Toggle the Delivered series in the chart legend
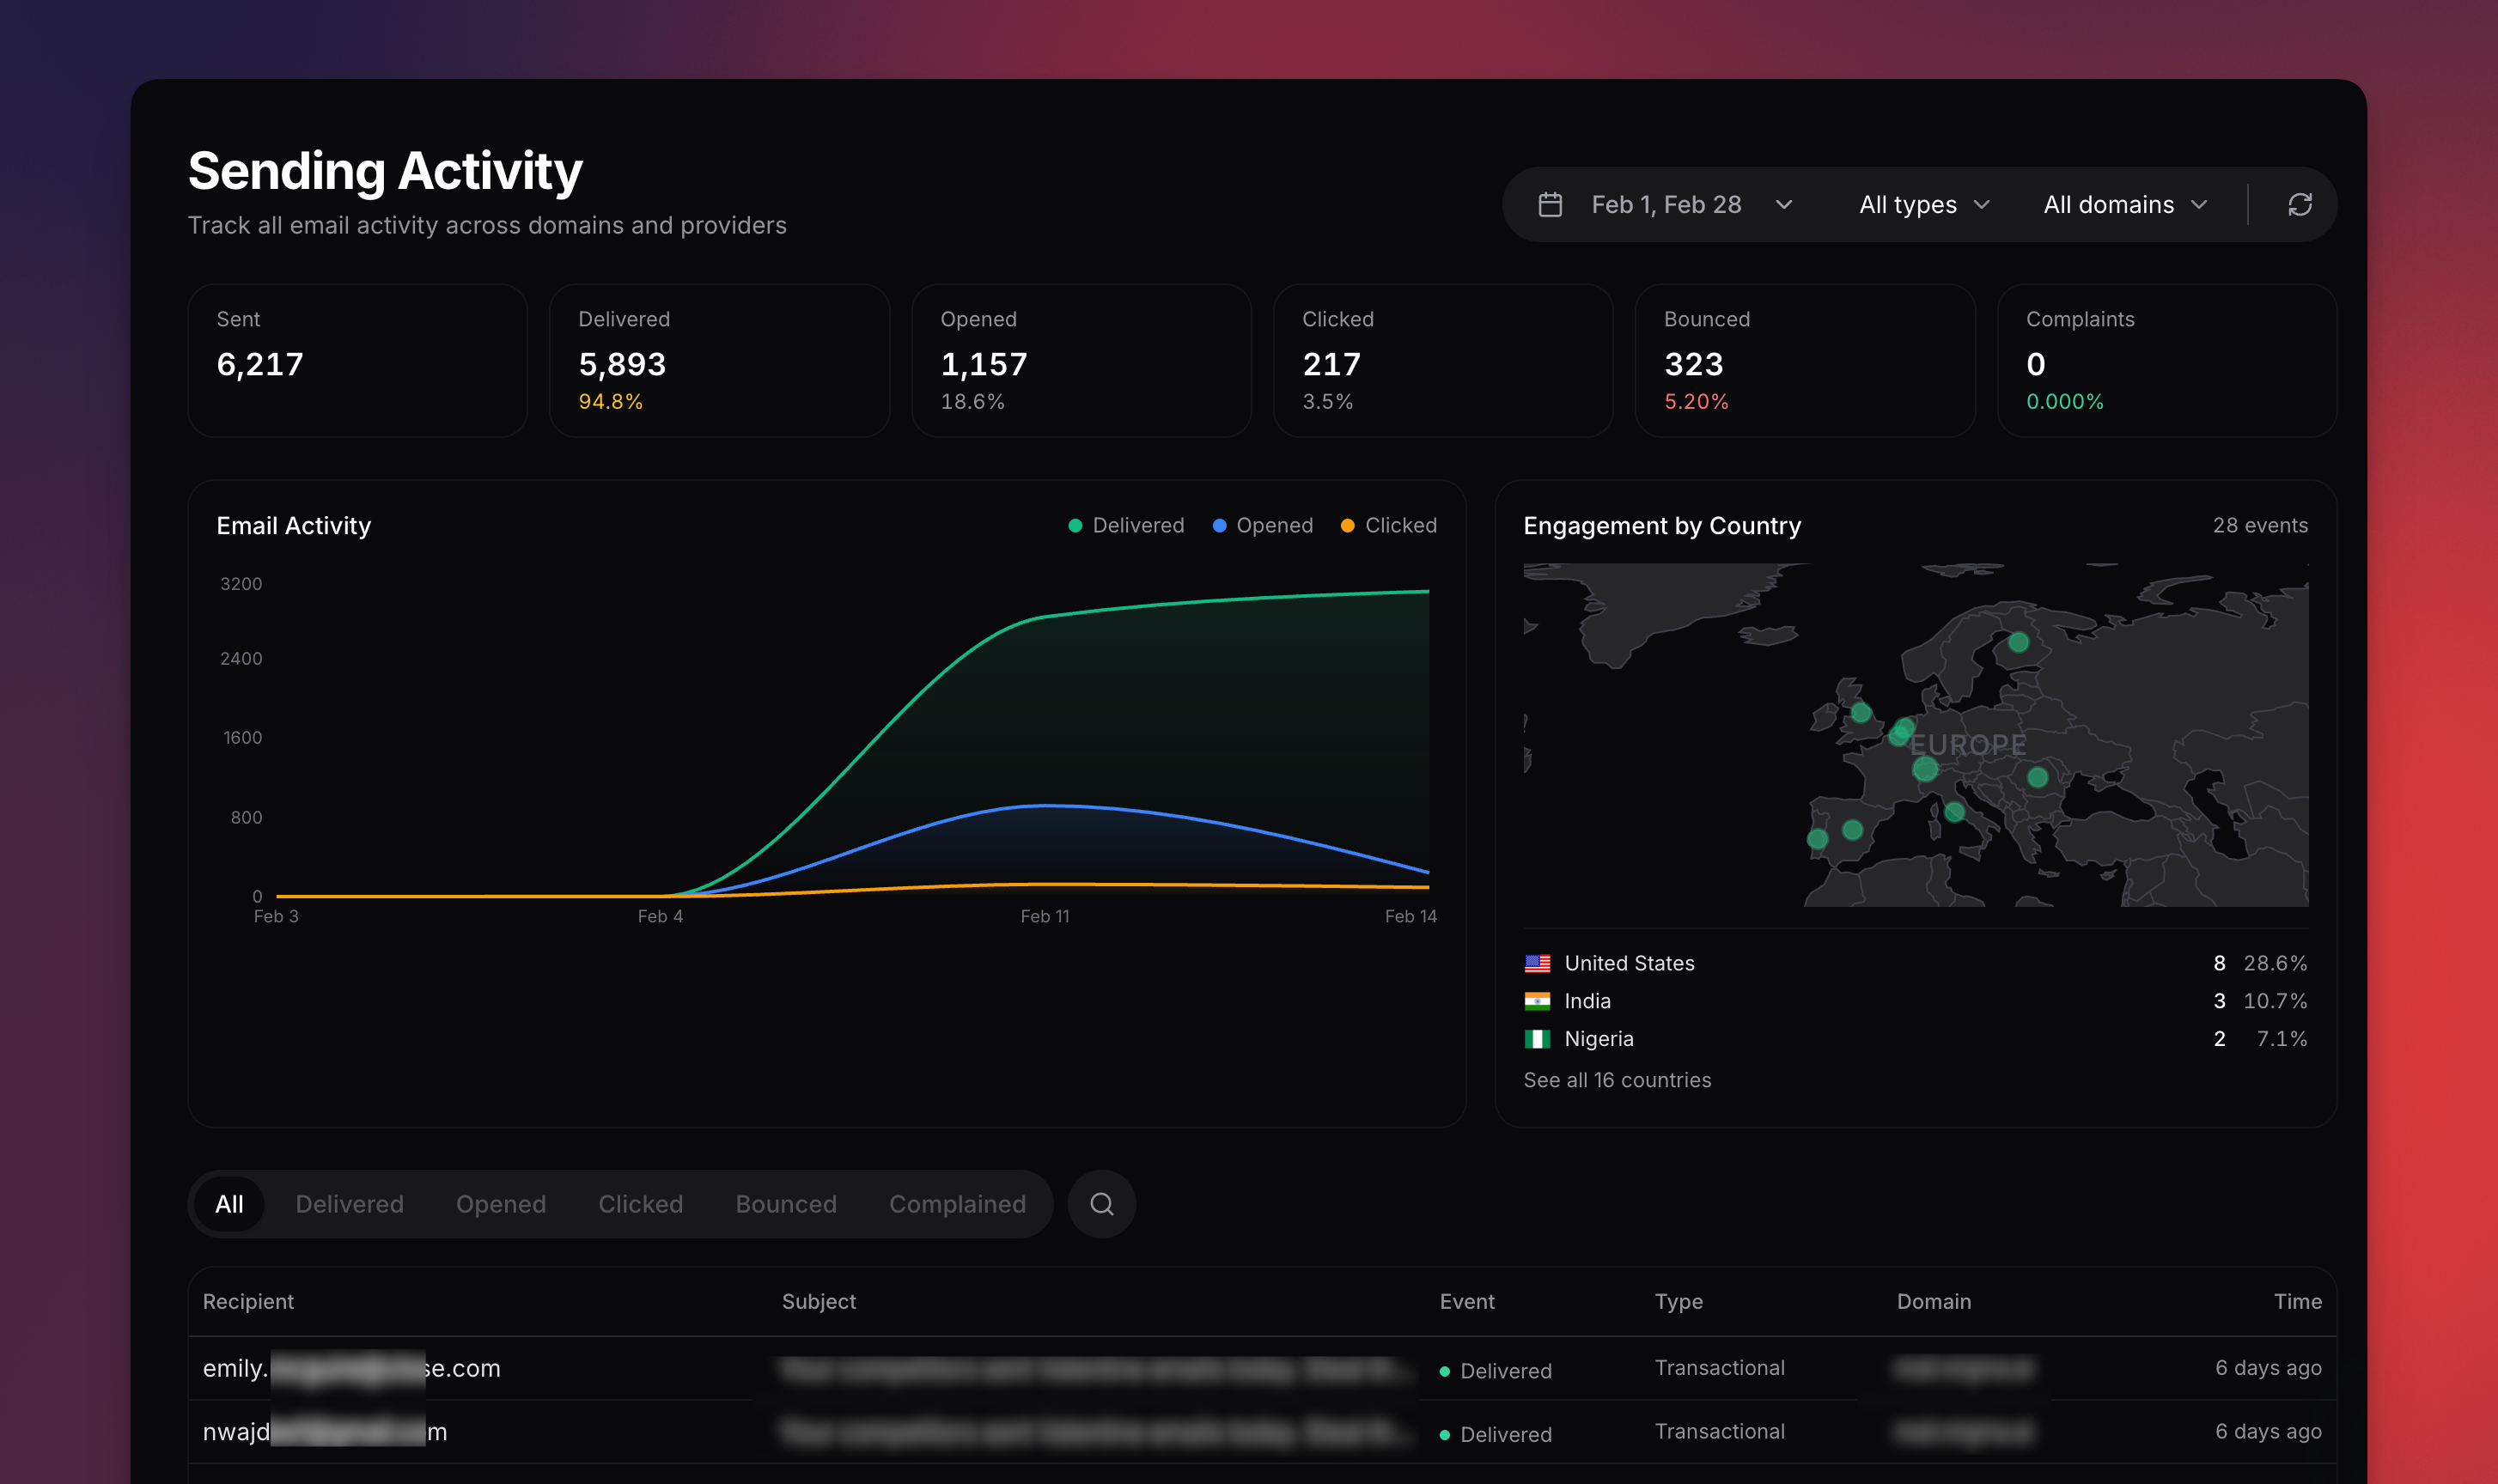2498x1484 pixels. 1138,525
